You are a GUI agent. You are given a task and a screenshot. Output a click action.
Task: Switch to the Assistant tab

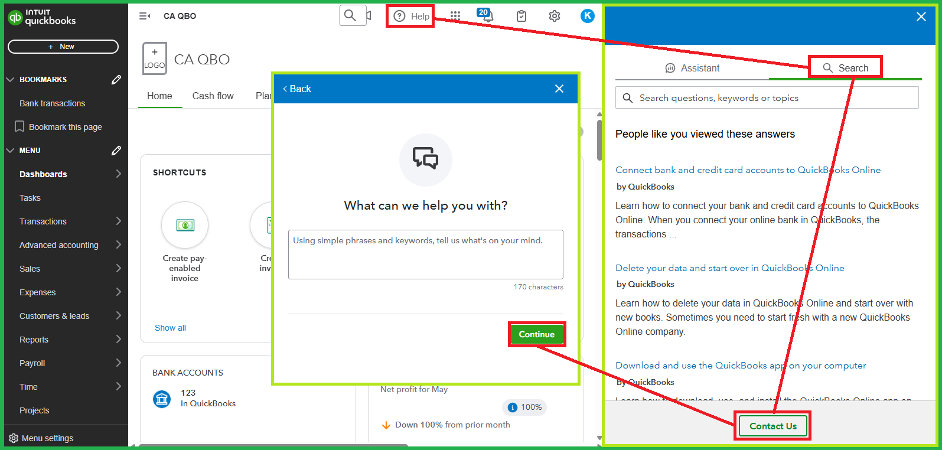(692, 68)
